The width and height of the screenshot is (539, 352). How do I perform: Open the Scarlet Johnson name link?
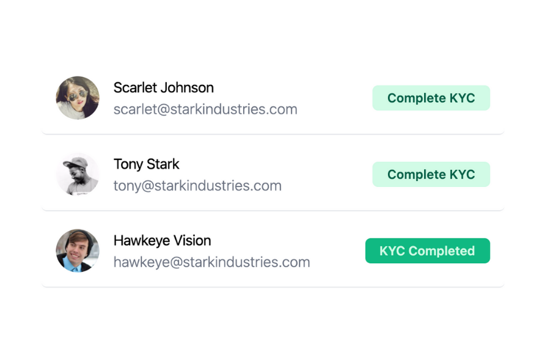tap(163, 87)
